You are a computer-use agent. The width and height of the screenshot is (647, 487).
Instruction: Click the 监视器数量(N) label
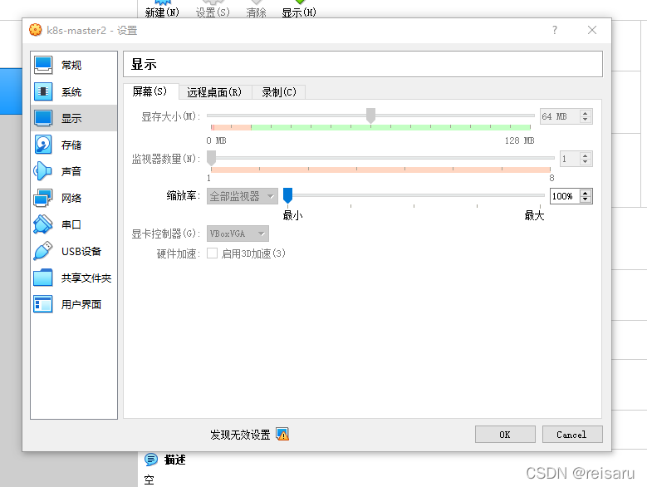165,159
